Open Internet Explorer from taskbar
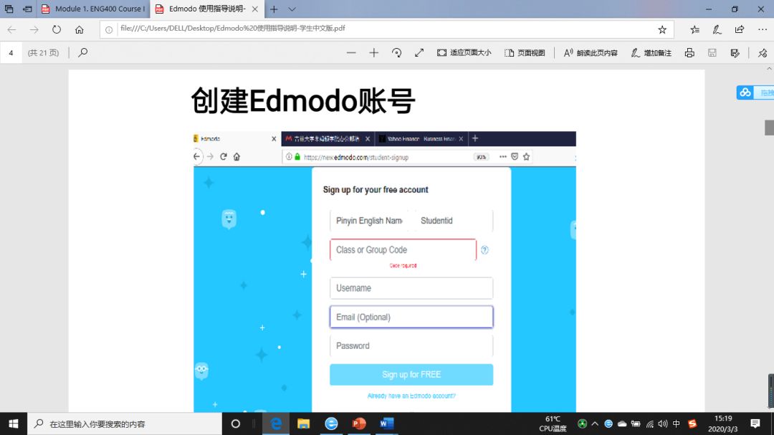 [331, 424]
